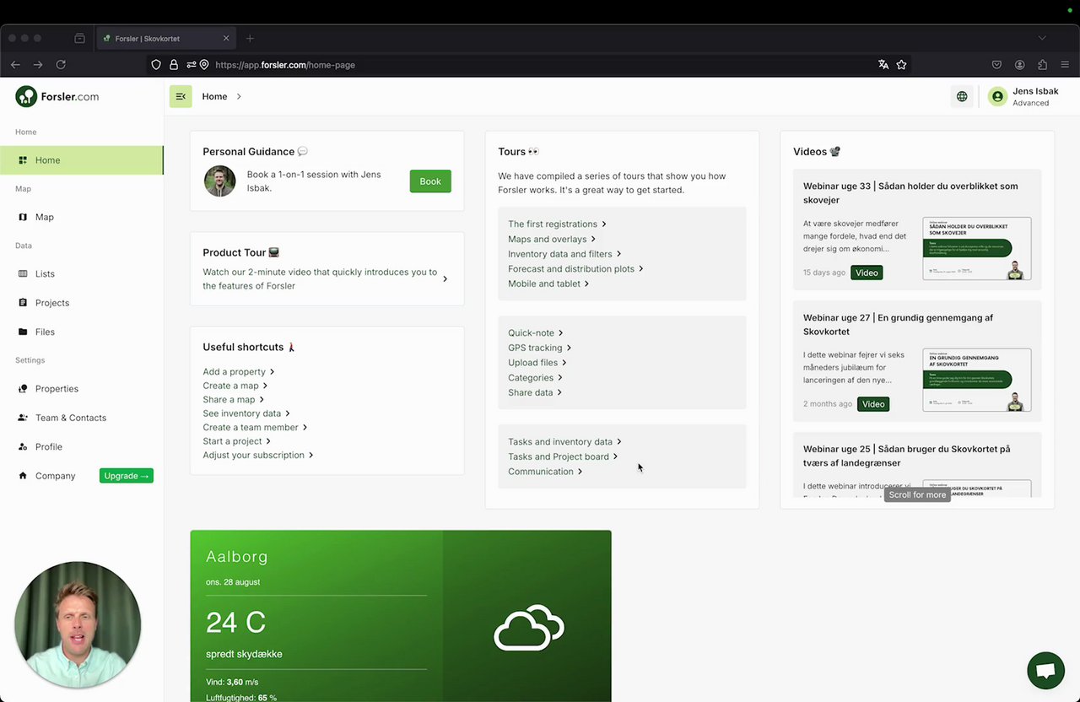Start The first registrations tour
The width and height of the screenshot is (1080, 702).
click(x=557, y=224)
